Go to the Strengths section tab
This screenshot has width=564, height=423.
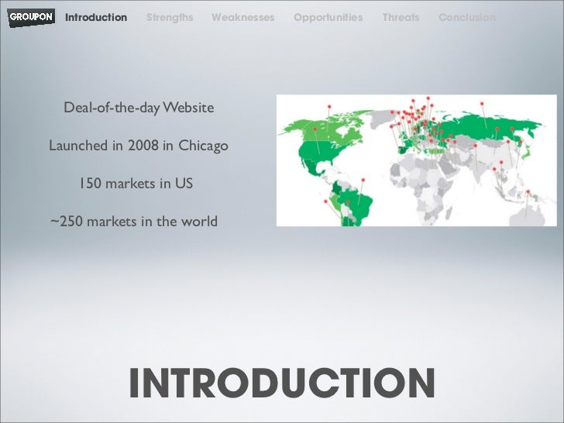(170, 17)
